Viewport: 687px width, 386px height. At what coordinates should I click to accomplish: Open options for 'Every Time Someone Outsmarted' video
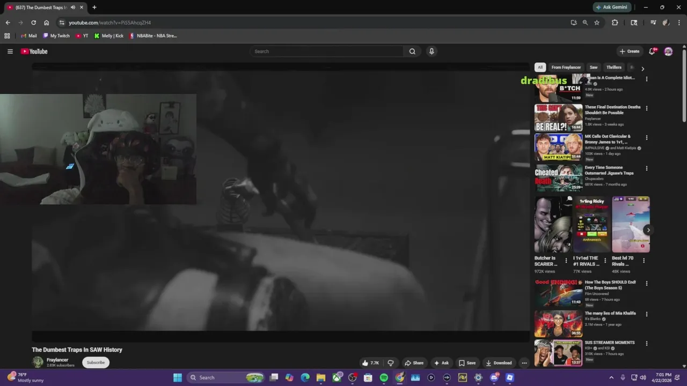click(646, 168)
